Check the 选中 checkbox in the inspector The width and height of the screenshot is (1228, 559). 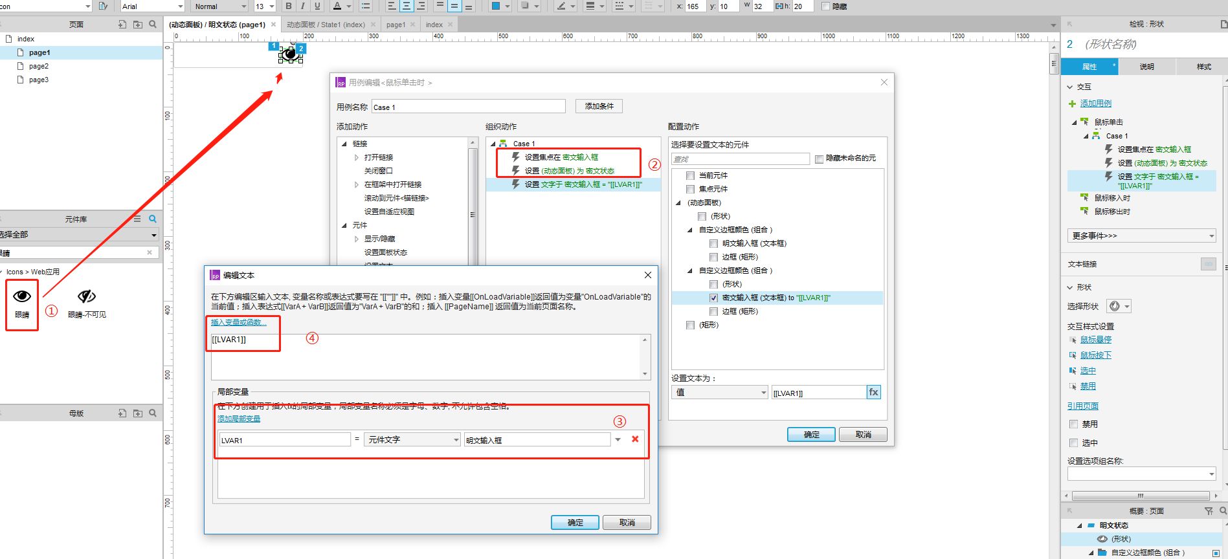coord(1073,443)
